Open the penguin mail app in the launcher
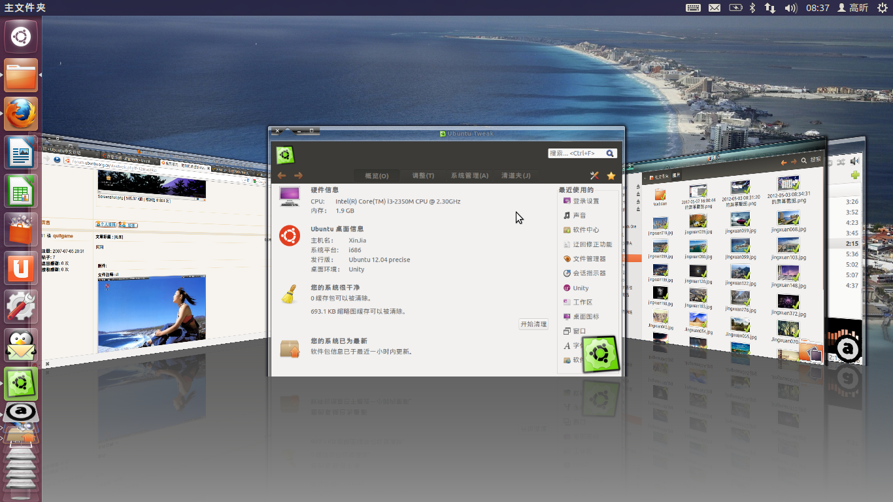This screenshot has width=893, height=502. point(21,345)
